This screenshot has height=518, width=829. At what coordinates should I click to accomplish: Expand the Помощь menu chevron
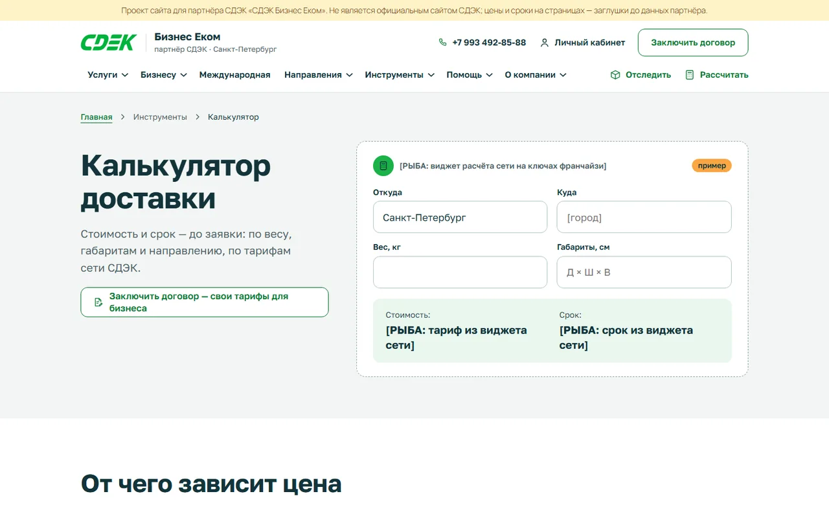click(490, 75)
